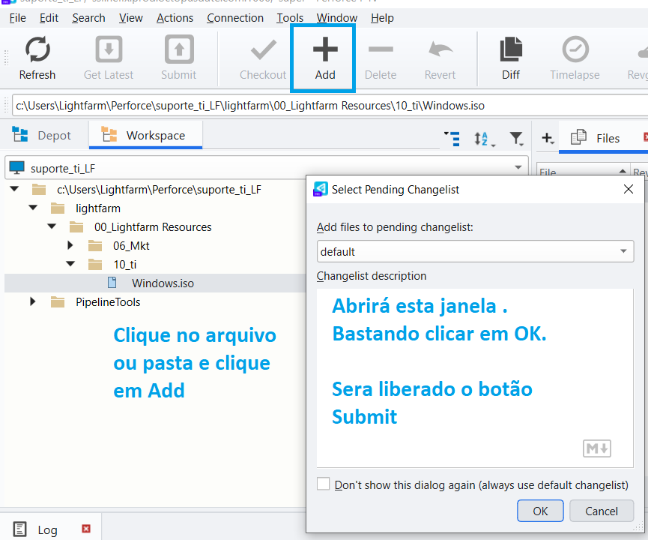Click the Revert arrow icon

coord(440,49)
